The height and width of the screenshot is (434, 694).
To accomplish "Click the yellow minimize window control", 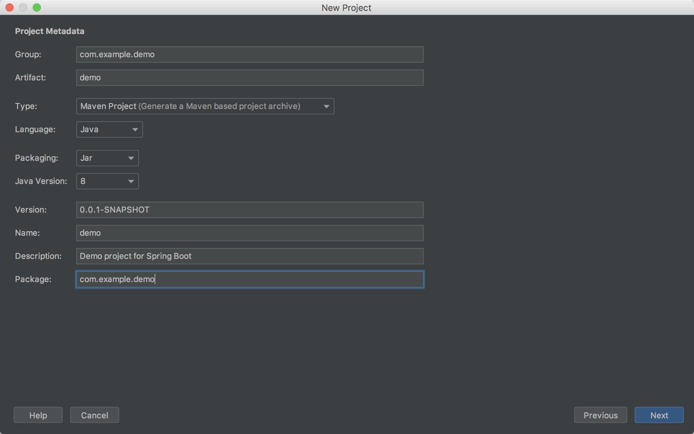I will (23, 7).
